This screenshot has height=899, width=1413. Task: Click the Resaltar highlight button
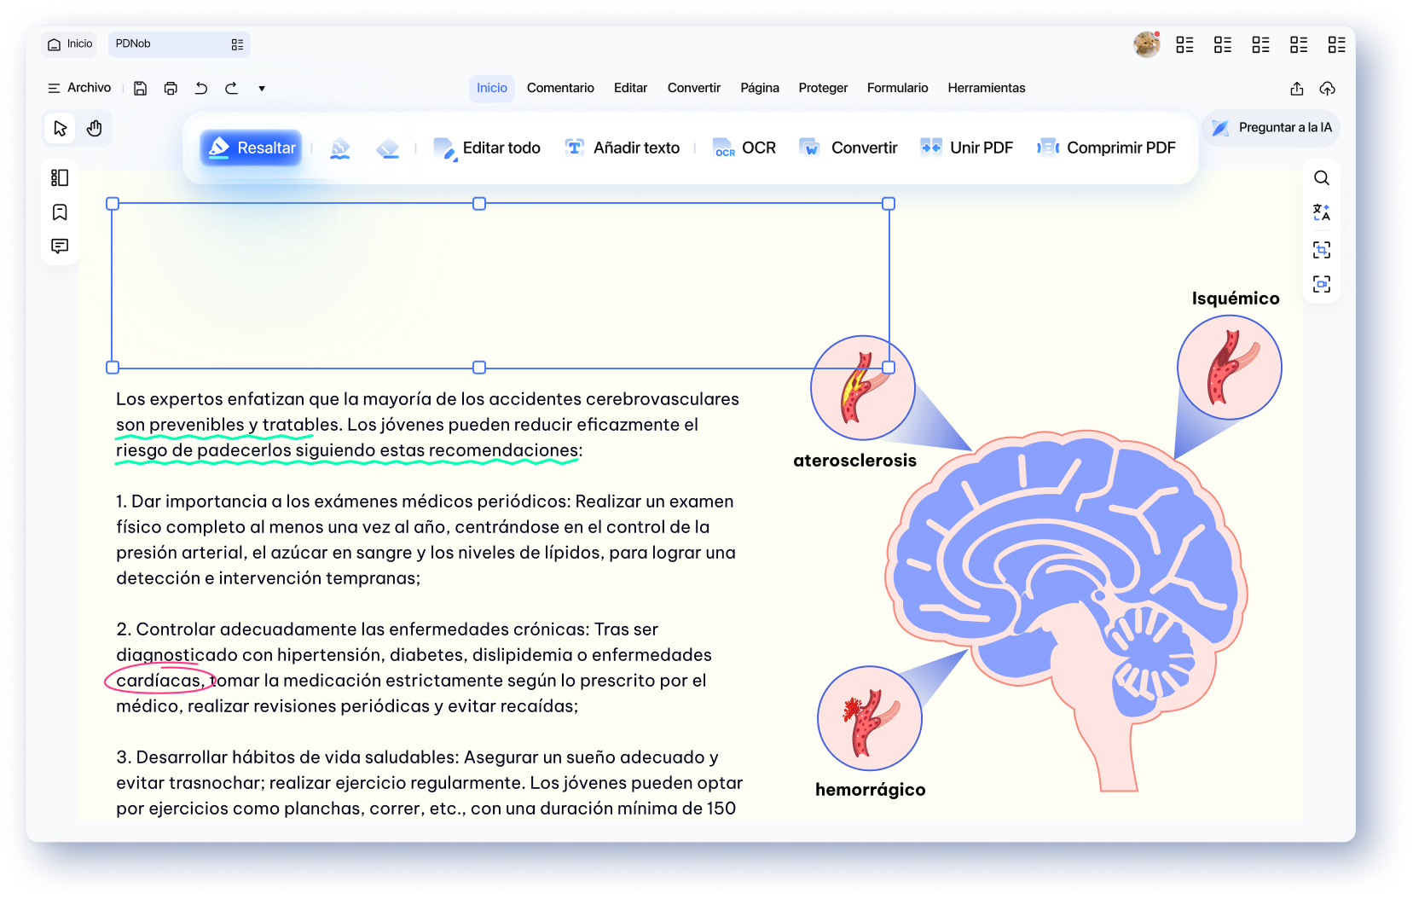(252, 148)
